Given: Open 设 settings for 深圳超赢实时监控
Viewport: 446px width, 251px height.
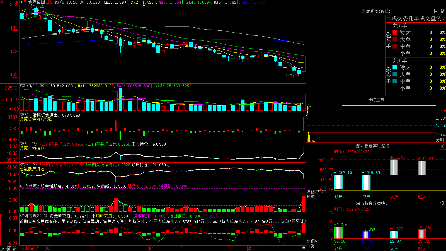Looking at the screenshot, I should coord(442,146).
